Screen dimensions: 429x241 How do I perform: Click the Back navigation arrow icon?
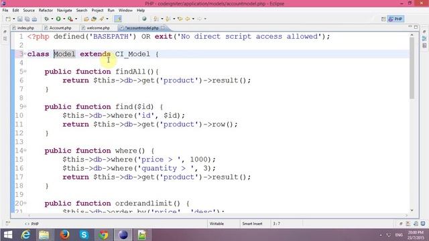coord(188,19)
